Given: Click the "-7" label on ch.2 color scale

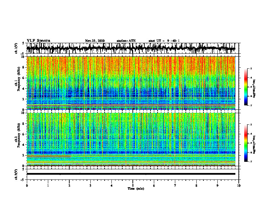Looking at the screenshot, I should tap(251, 161).
